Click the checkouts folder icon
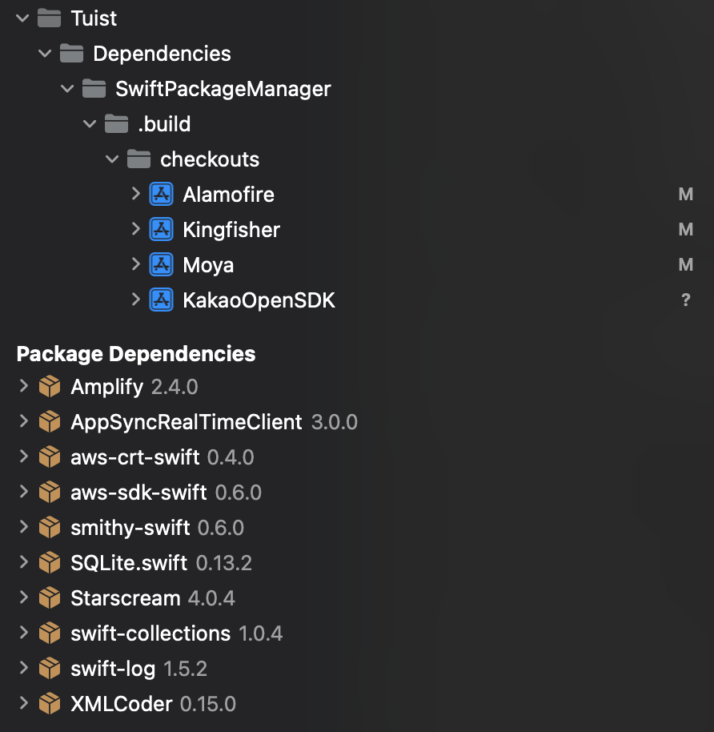The height and width of the screenshot is (732, 714). (138, 159)
